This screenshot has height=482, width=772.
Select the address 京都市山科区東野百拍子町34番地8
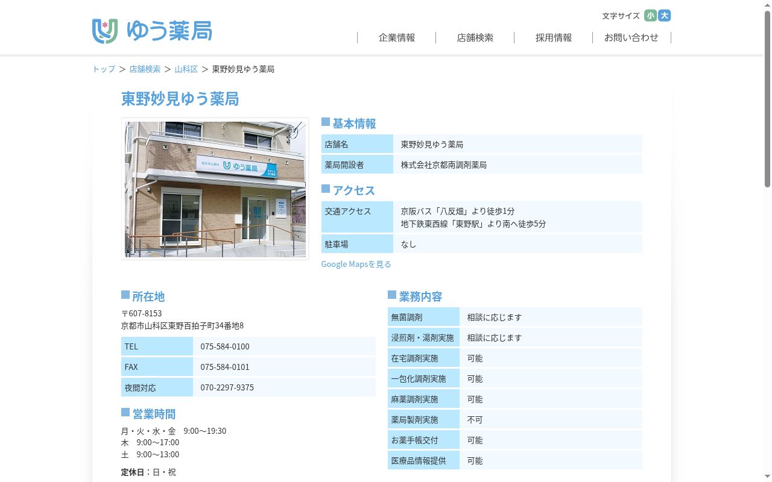pyautogui.click(x=183, y=326)
